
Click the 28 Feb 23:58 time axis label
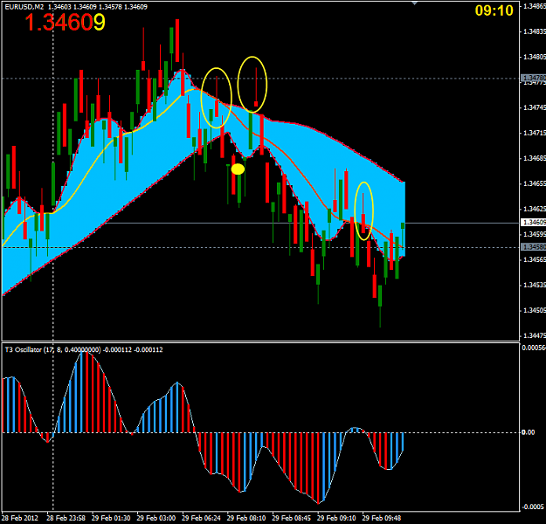pos(66,518)
